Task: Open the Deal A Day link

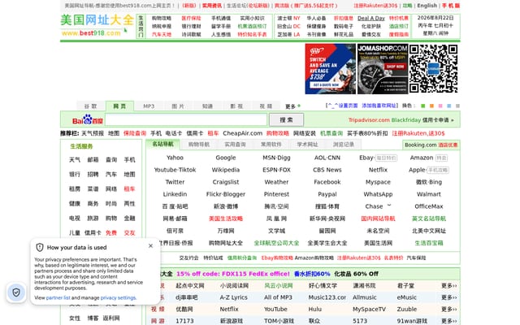Action: 371,18
